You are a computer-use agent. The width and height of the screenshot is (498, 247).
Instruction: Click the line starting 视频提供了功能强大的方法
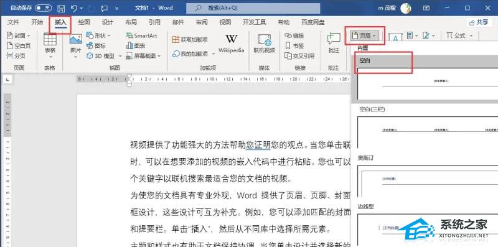click(240, 145)
